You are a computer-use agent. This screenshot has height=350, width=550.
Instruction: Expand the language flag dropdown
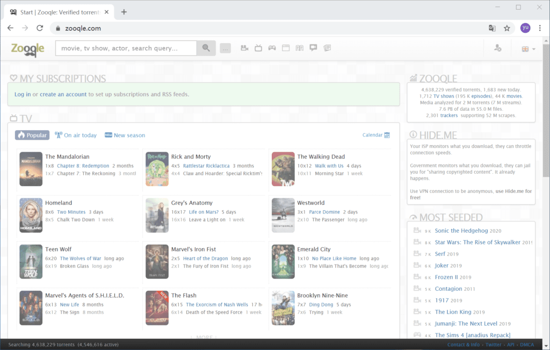(x=529, y=49)
